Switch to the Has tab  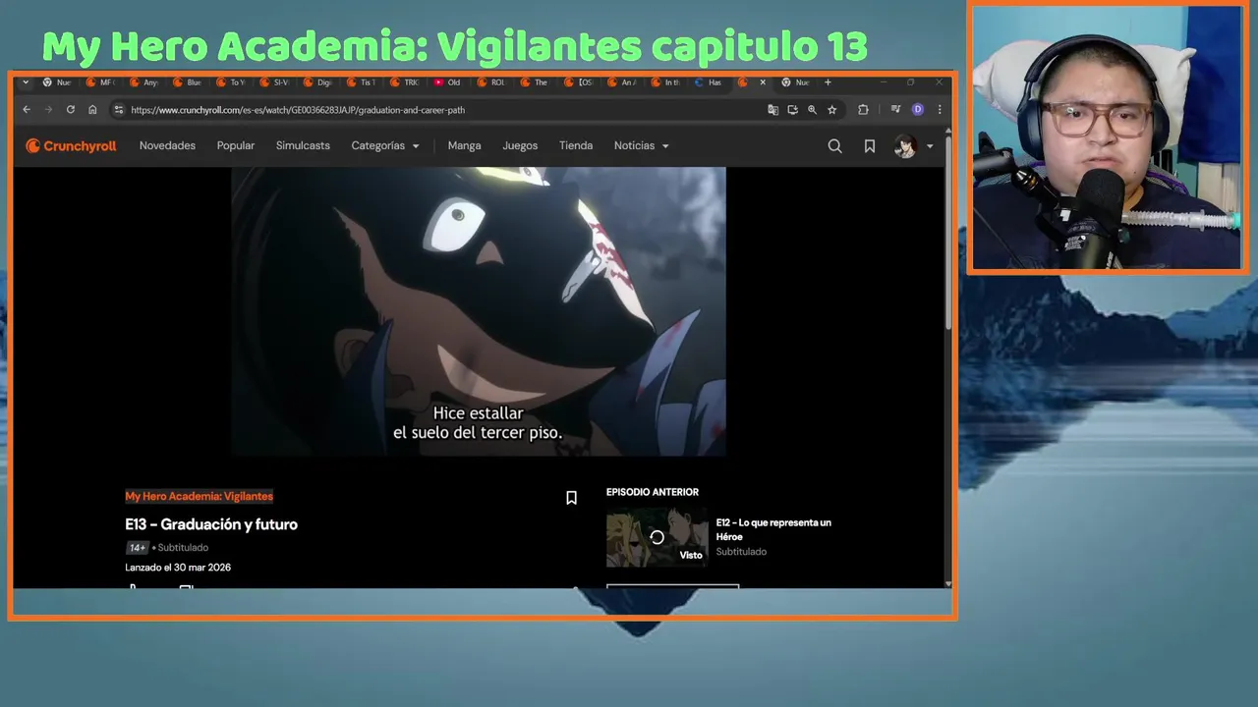[708, 82]
